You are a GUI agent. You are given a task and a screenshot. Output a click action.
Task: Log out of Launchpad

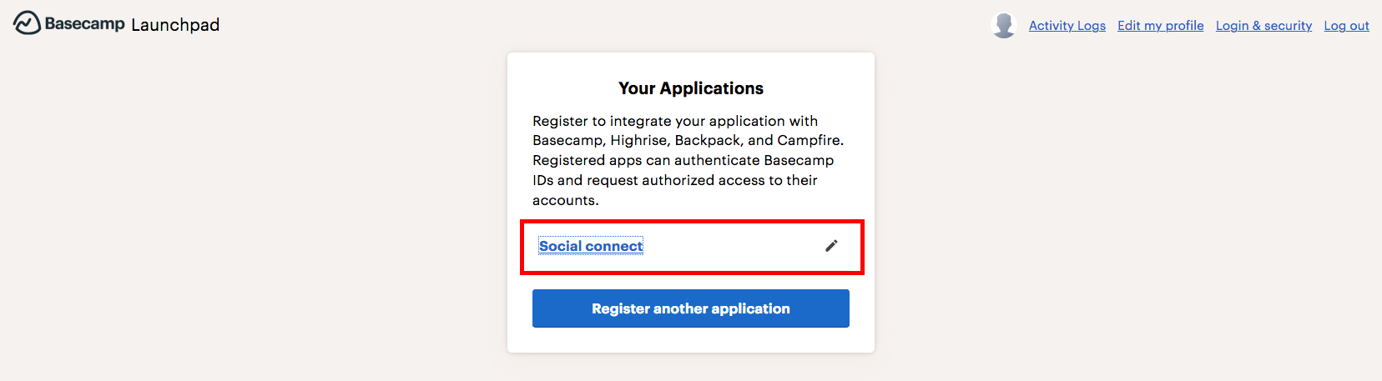pos(1346,26)
